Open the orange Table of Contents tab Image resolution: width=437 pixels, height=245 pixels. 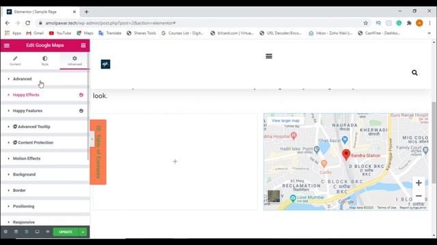pyautogui.click(x=98, y=152)
